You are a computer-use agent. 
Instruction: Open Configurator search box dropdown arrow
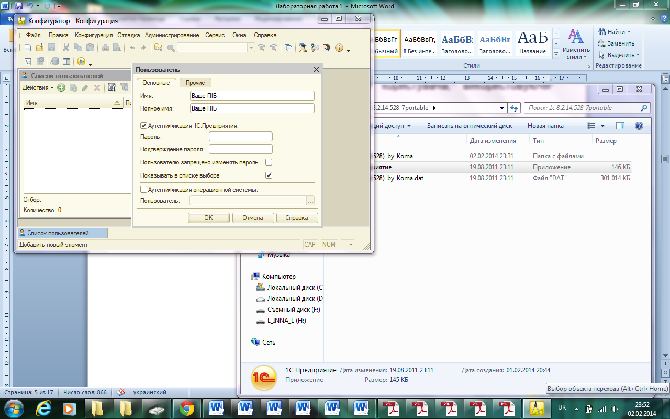[251, 48]
